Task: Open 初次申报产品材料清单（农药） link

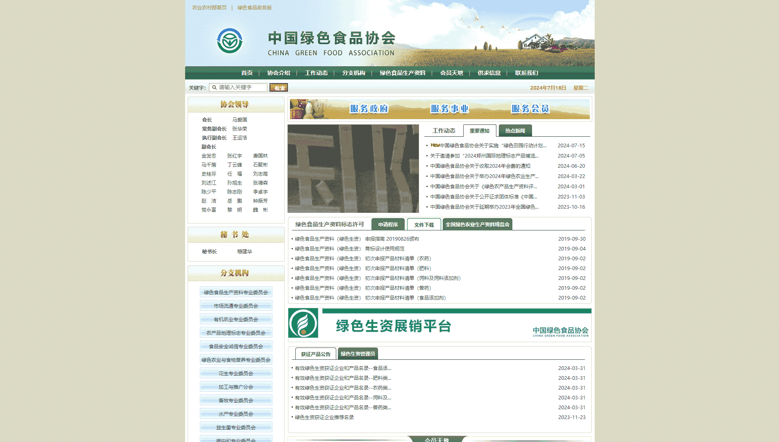Action: (x=363, y=258)
